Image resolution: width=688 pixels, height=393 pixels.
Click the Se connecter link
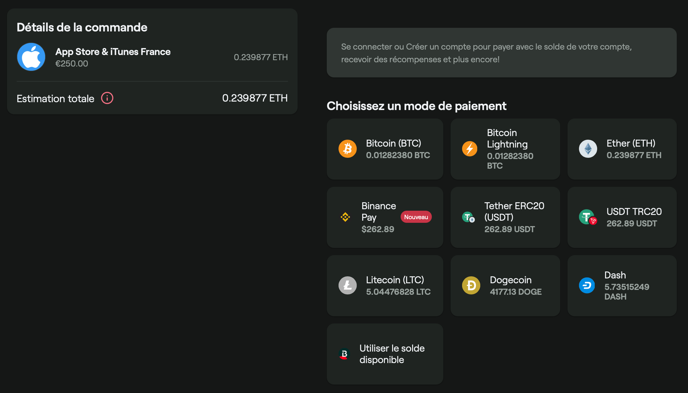pos(366,47)
